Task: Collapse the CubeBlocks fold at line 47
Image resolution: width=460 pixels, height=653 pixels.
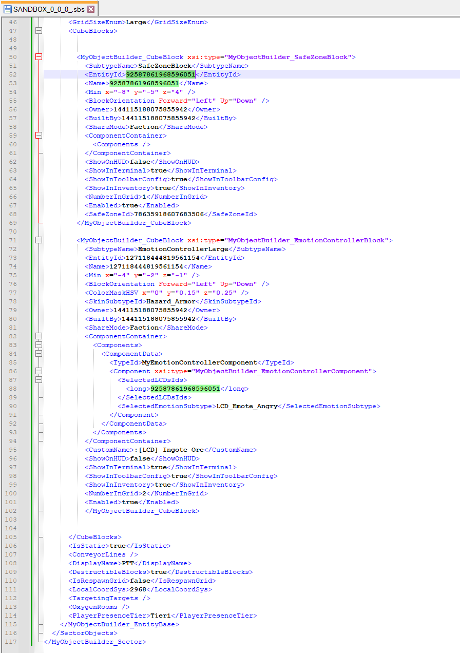Action: [x=39, y=31]
